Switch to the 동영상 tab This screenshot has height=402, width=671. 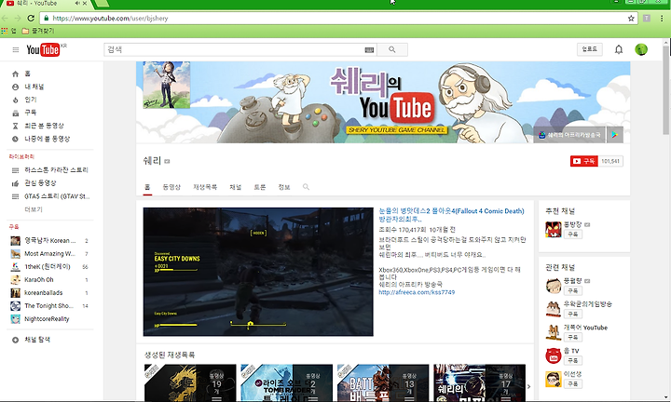pyautogui.click(x=171, y=187)
